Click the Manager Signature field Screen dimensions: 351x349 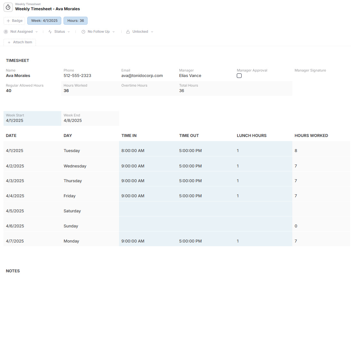coord(321,73)
